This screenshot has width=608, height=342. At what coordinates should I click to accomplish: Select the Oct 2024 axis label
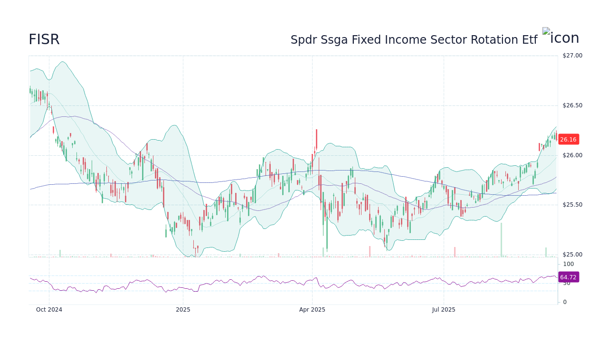pyautogui.click(x=49, y=309)
